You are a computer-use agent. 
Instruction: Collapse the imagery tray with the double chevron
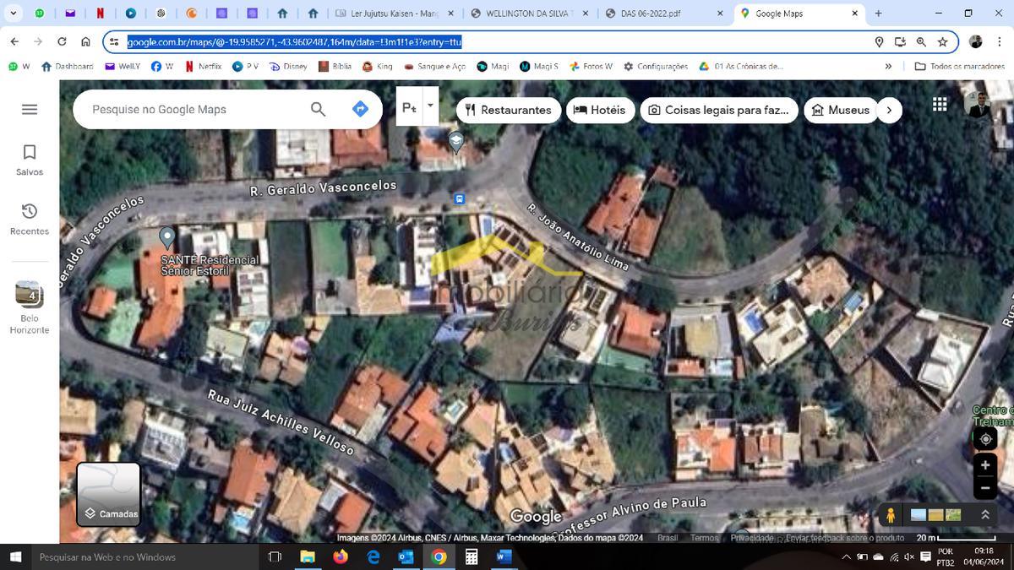984,514
